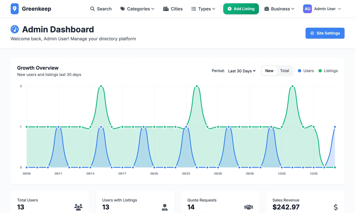Click the Greenkeep brand name
This screenshot has height=213, width=355.
click(x=37, y=9)
